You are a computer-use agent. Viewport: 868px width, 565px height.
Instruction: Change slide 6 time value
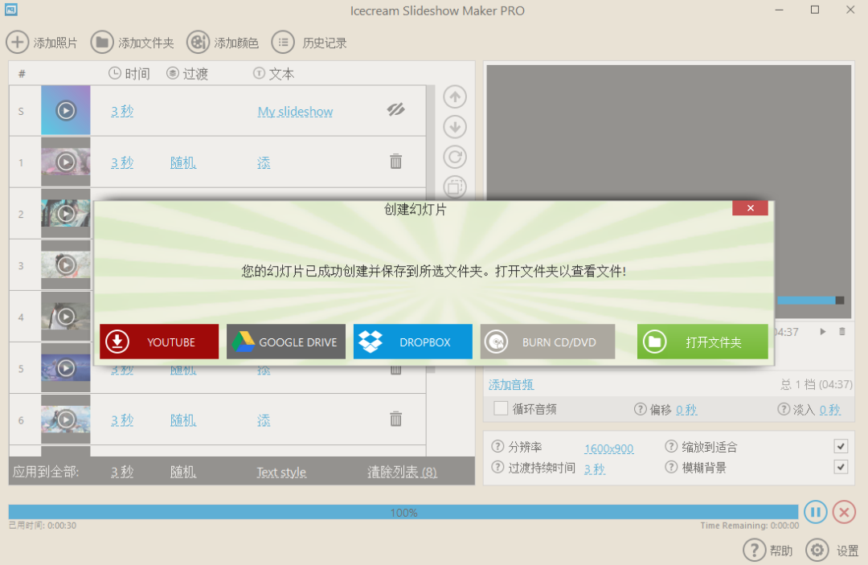(x=122, y=420)
